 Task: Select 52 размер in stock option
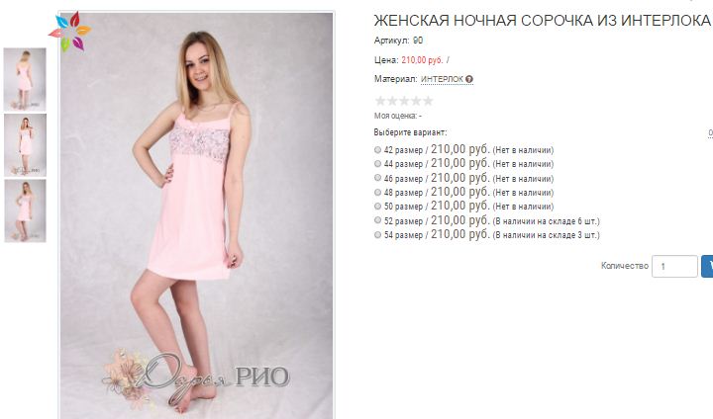[x=377, y=220]
